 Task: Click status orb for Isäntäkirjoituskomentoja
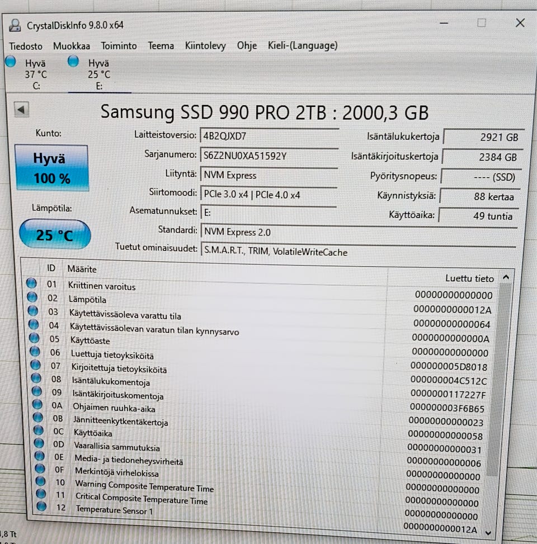click(x=37, y=391)
